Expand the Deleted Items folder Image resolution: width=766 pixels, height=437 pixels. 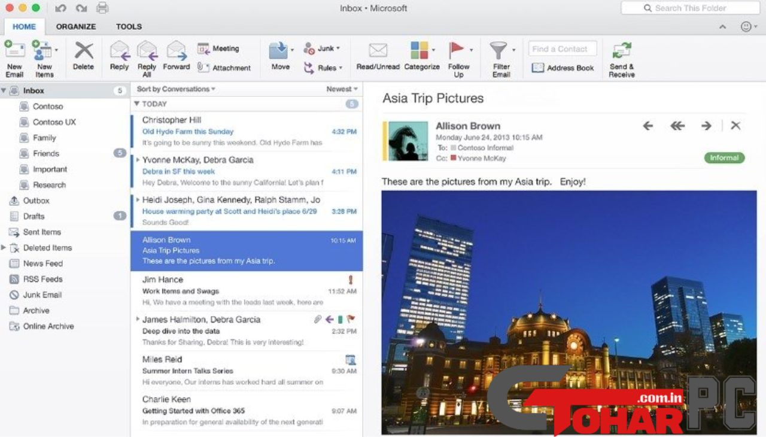point(4,247)
